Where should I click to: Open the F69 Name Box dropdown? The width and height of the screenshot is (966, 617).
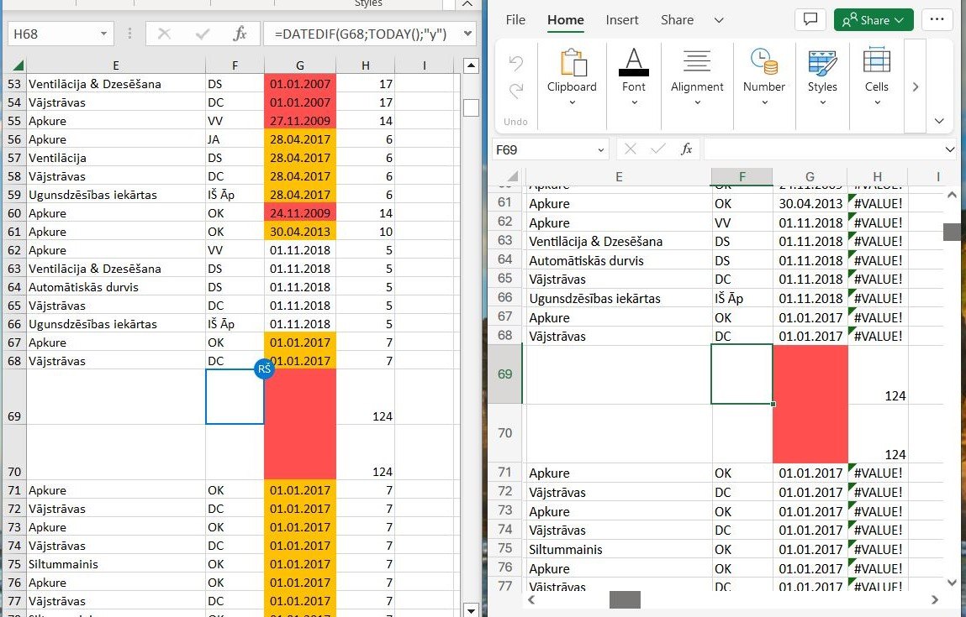600,149
